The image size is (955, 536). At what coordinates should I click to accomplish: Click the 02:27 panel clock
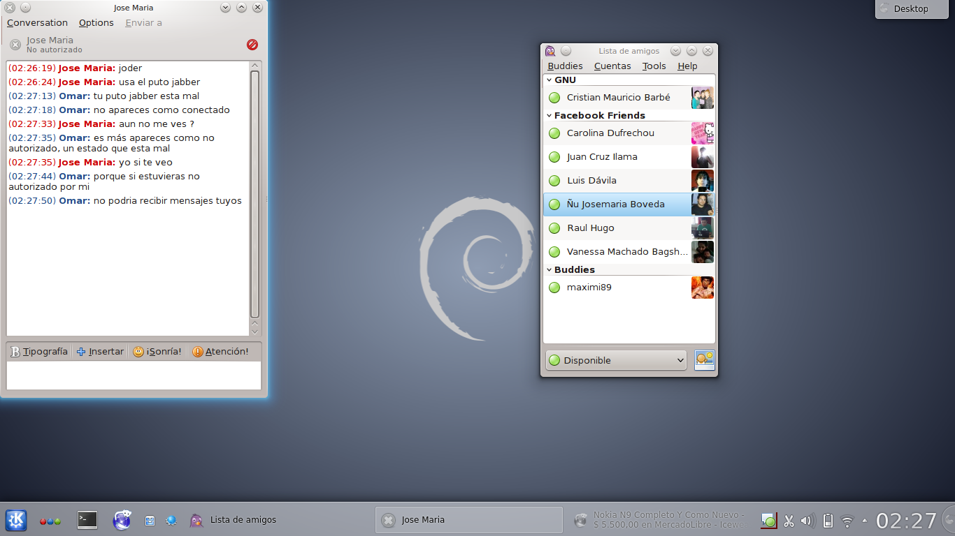[x=906, y=521]
